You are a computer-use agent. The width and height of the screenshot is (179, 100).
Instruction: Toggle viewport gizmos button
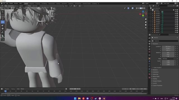128,8
